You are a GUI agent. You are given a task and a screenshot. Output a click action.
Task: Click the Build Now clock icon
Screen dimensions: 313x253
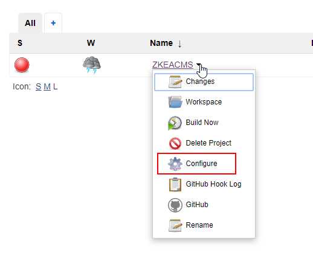tap(175, 123)
